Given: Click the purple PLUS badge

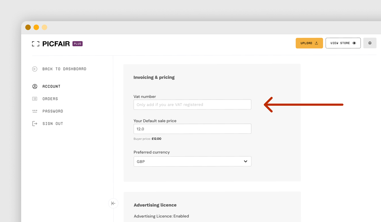Looking at the screenshot, I should click(78, 44).
